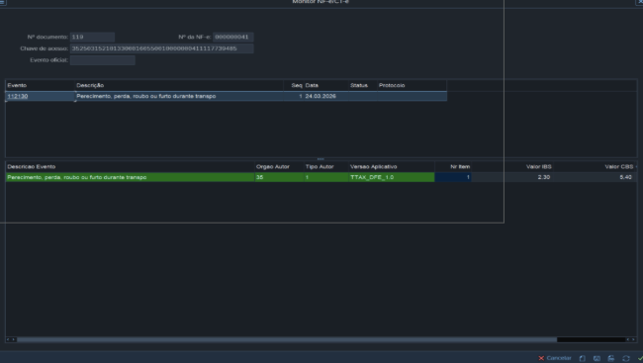Click the Evento oficial field

[103, 60]
